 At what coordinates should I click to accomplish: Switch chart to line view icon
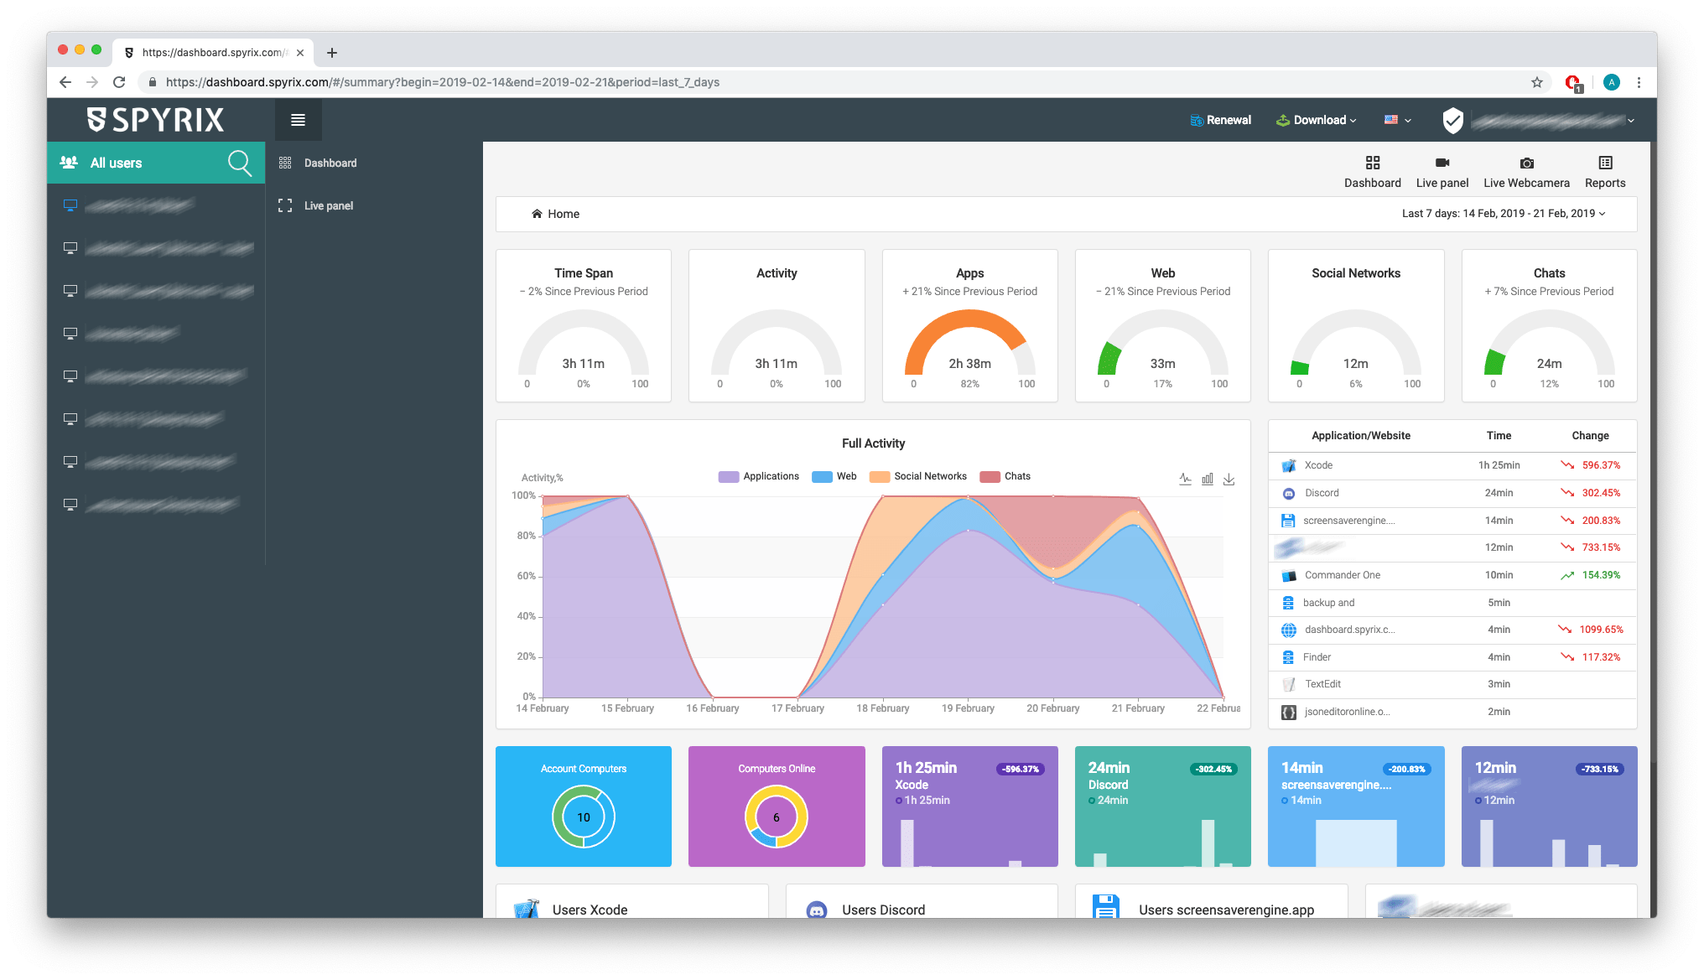[x=1185, y=479]
